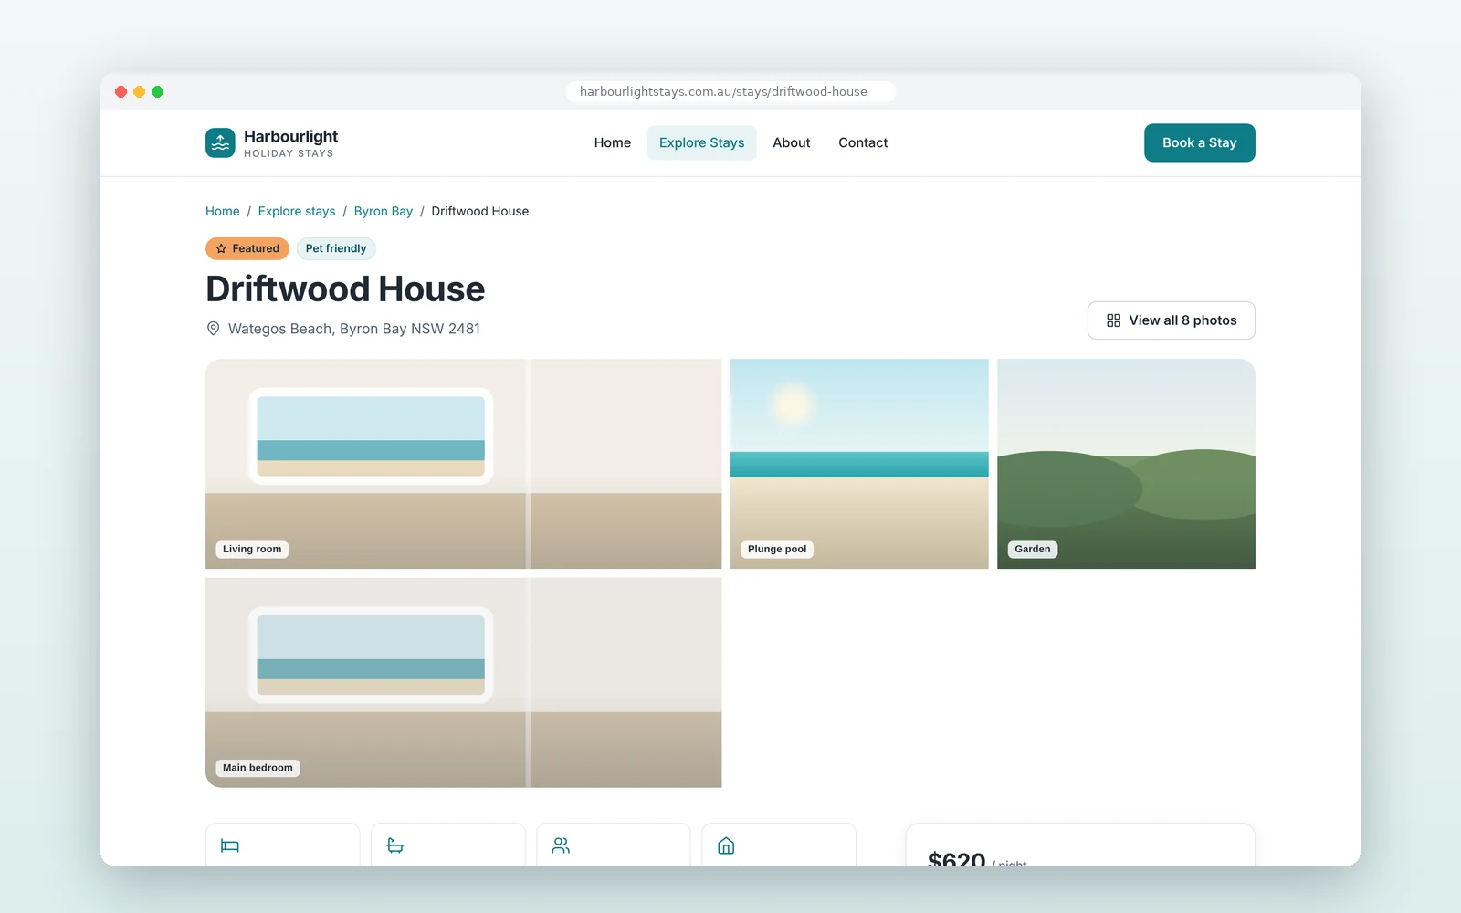The width and height of the screenshot is (1461, 913).
Task: Click the Wategos Beach, Byron Bay NSW 2481 address
Action: 354,329
